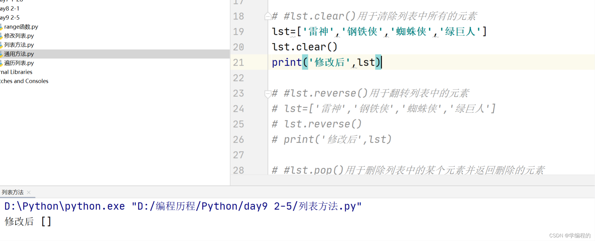Click the '雷神' string on line 19
Image resolution: width=595 pixels, height=241 pixels.
pyautogui.click(x=318, y=31)
